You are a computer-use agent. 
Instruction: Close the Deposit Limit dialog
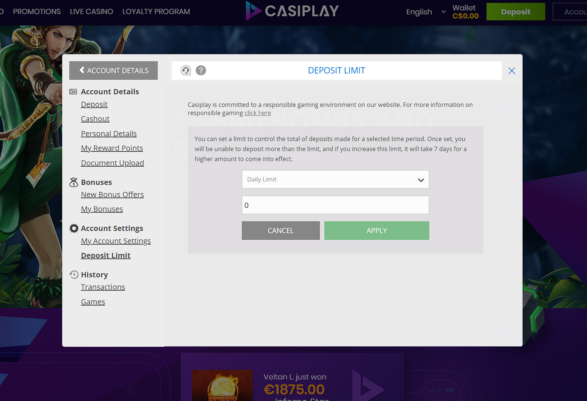(512, 71)
